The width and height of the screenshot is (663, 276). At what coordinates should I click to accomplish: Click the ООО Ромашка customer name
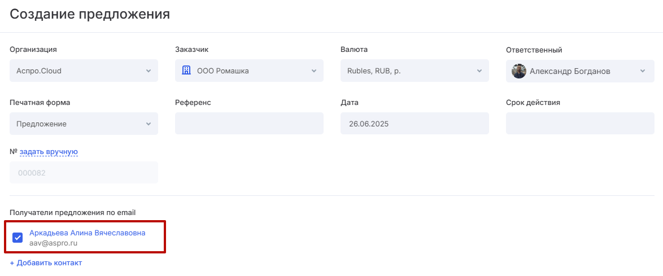click(x=223, y=71)
